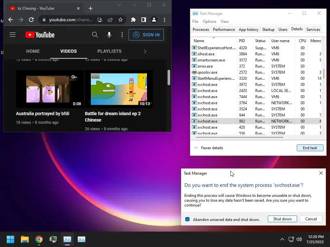This screenshot has height=247, width=330.
Task: Click End task button
Action: pyautogui.click(x=310, y=148)
